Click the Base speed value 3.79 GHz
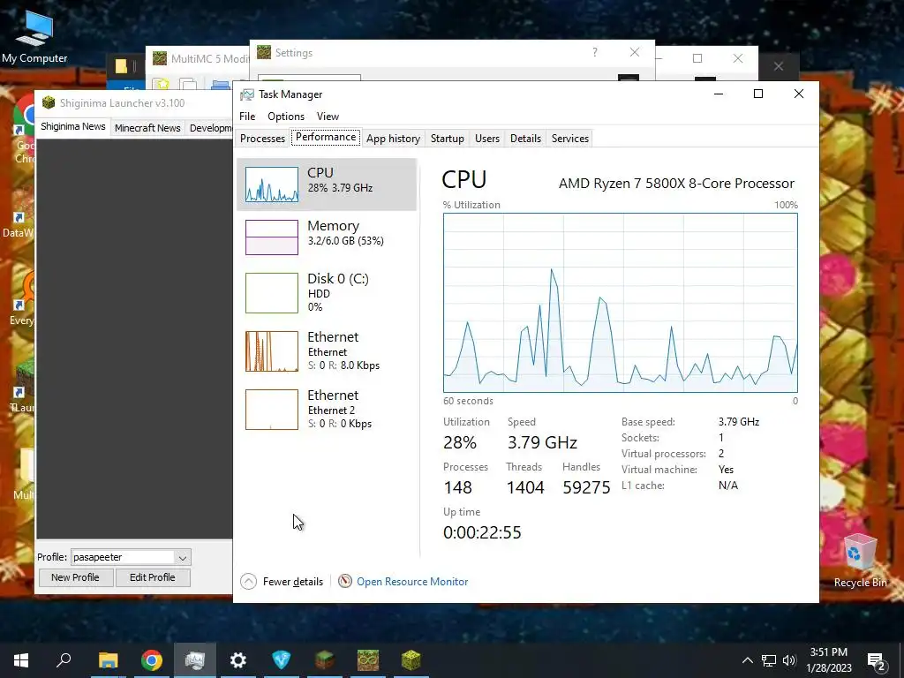The width and height of the screenshot is (904, 678). (739, 422)
